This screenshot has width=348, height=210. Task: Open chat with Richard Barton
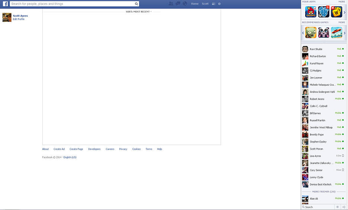323,56
